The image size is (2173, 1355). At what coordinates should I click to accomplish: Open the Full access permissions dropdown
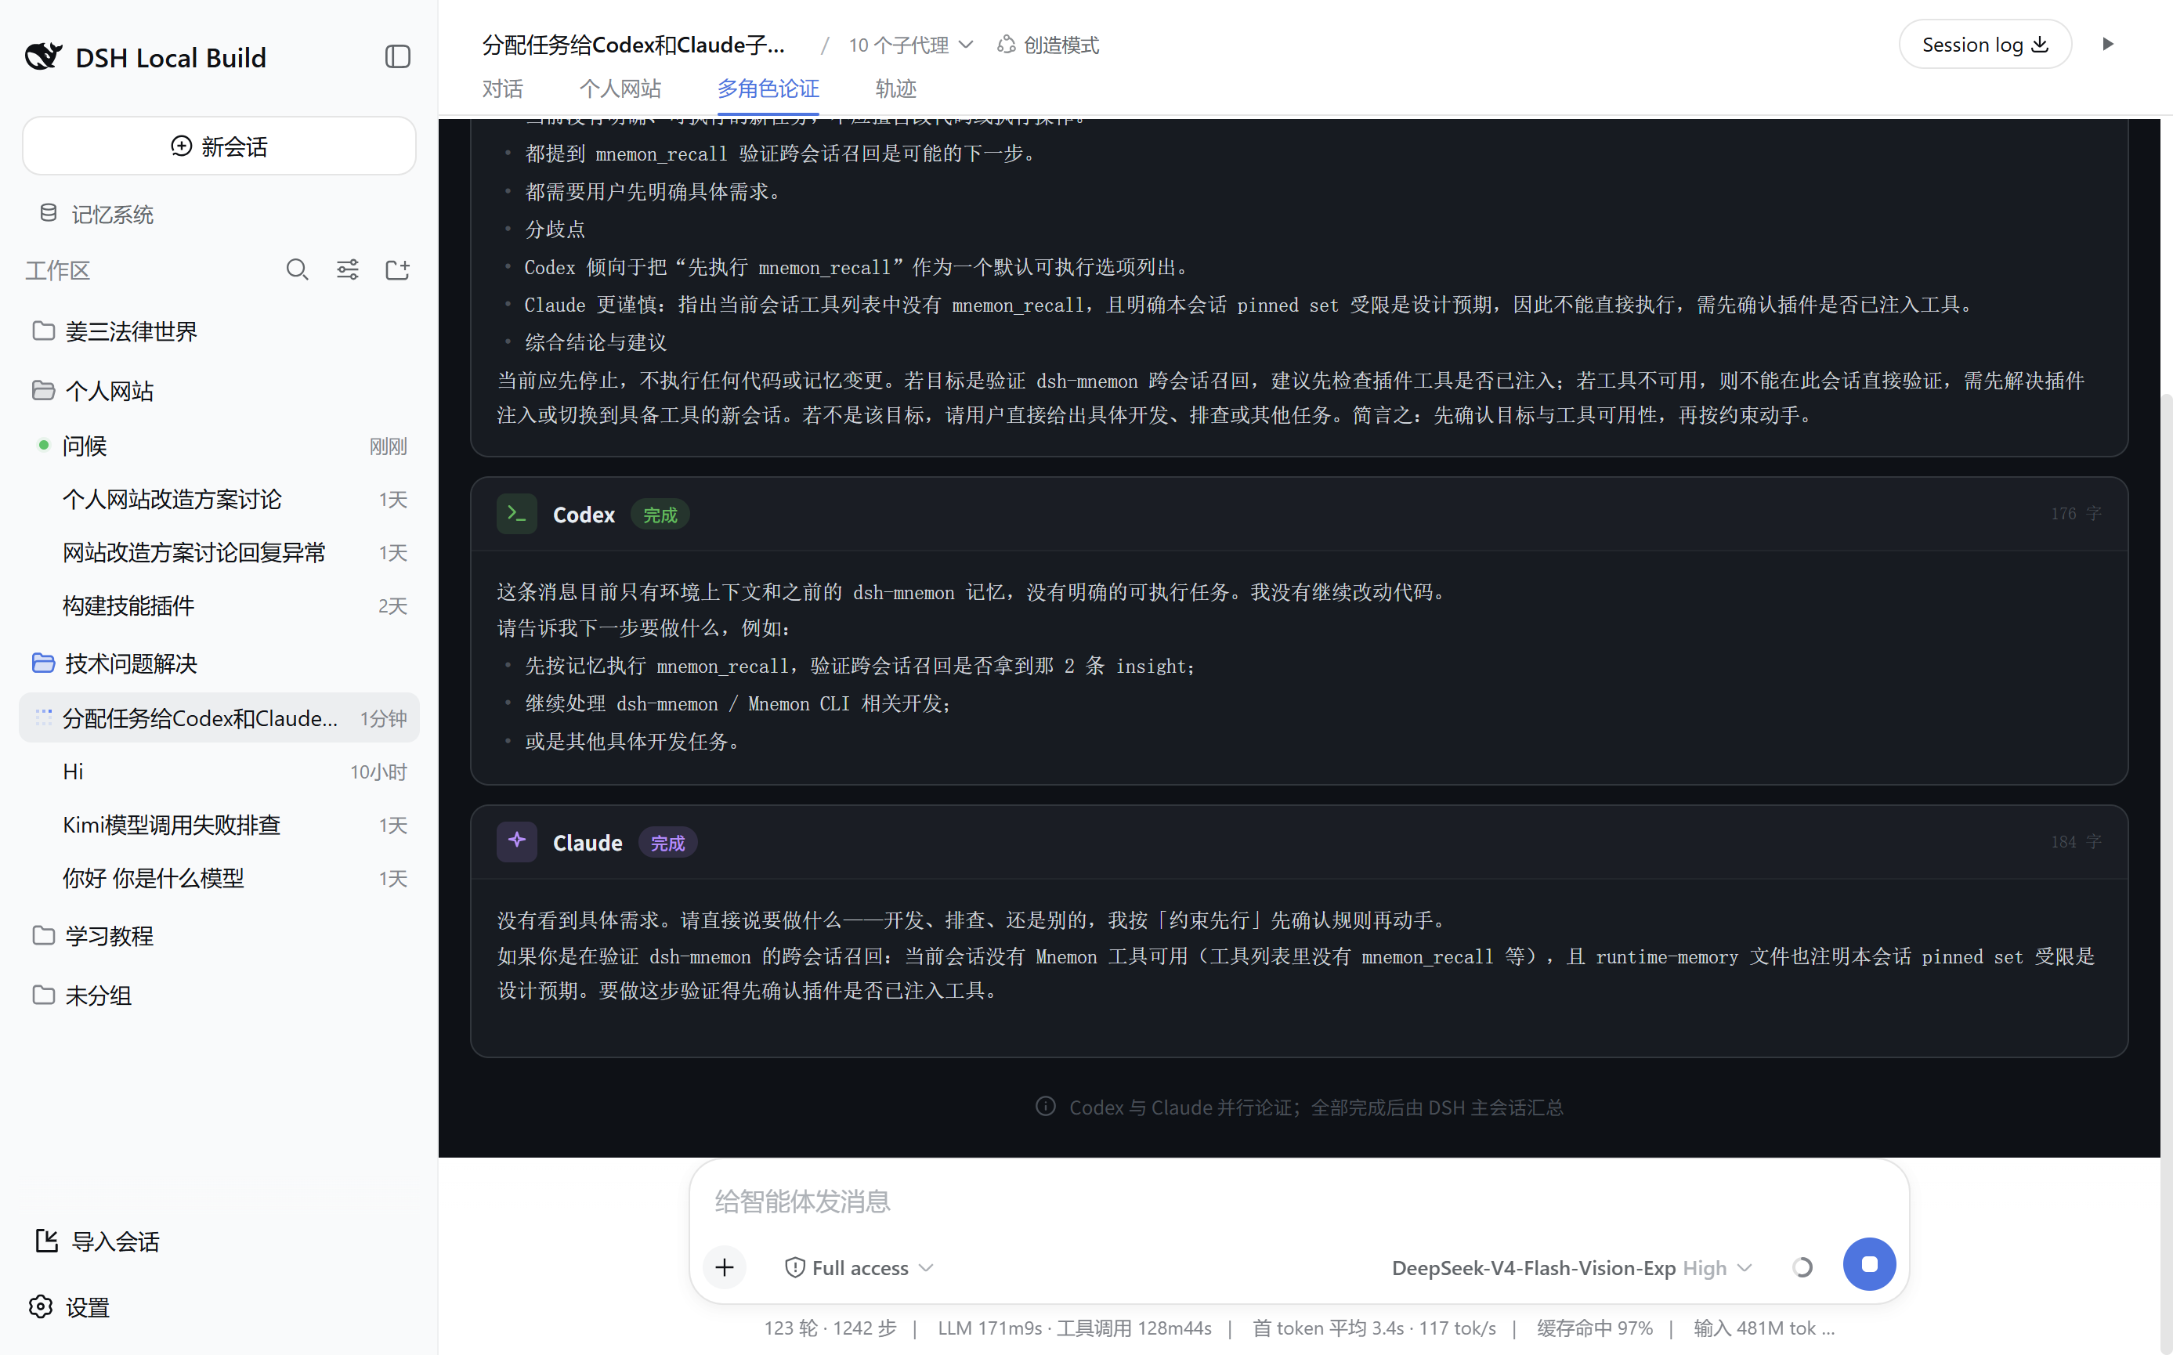click(x=859, y=1267)
